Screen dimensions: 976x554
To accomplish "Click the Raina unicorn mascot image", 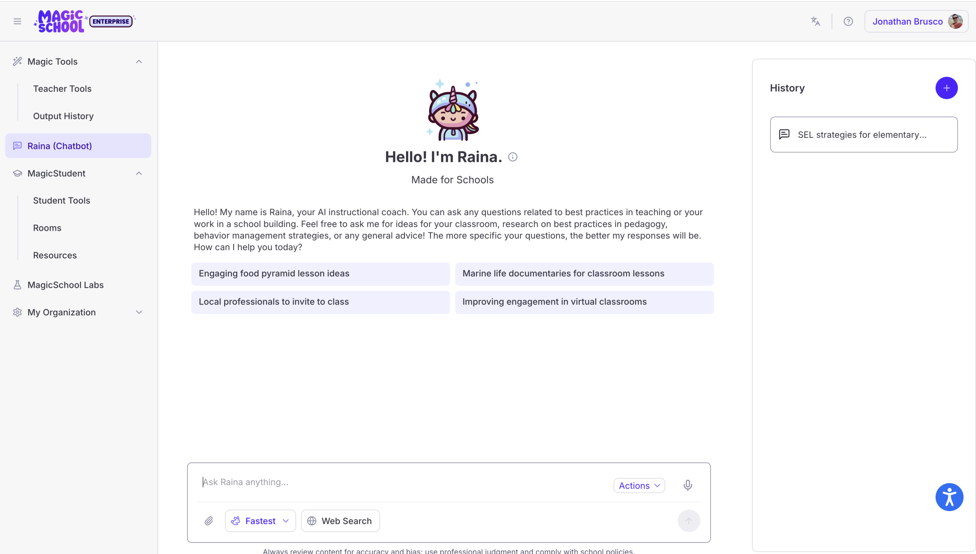I will point(453,110).
